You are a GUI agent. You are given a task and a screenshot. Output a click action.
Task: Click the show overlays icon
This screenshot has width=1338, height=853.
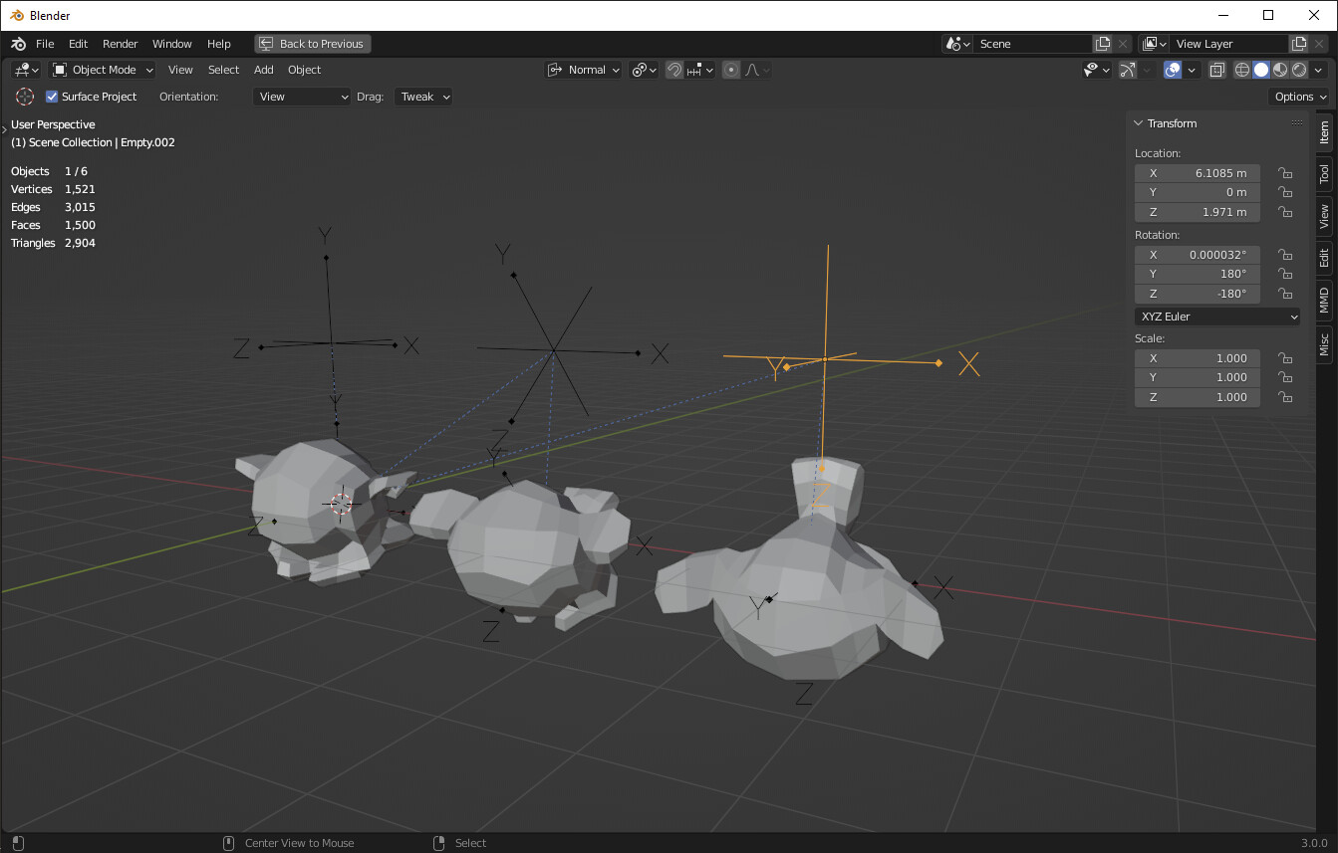[x=1172, y=70]
